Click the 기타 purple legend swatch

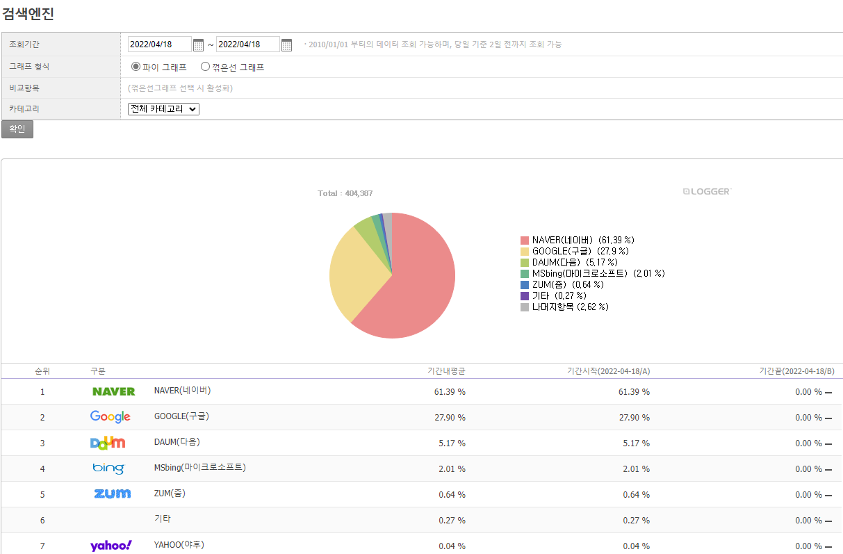tap(525, 295)
